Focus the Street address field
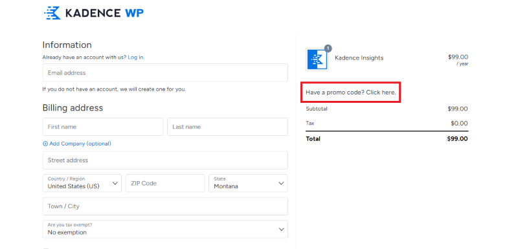Image resolution: width=518 pixels, height=249 pixels. [165, 160]
